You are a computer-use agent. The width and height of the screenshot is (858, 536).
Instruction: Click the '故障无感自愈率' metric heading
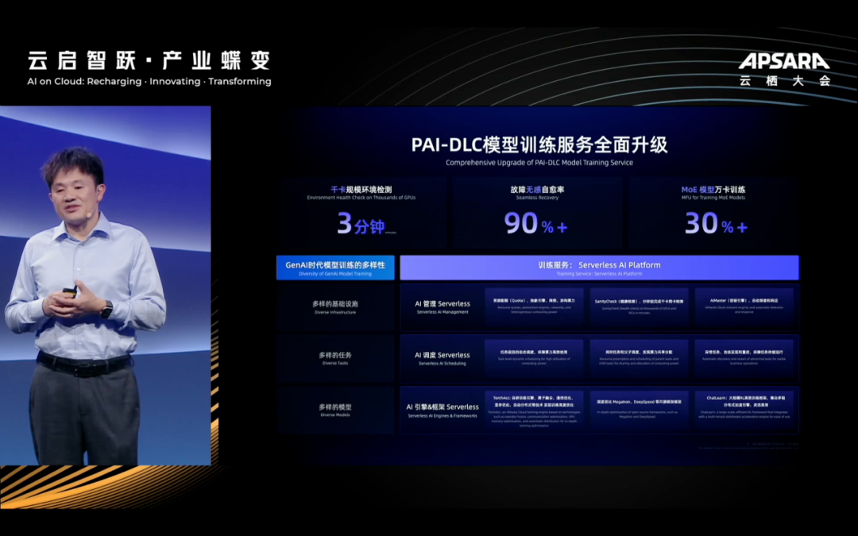(x=537, y=189)
